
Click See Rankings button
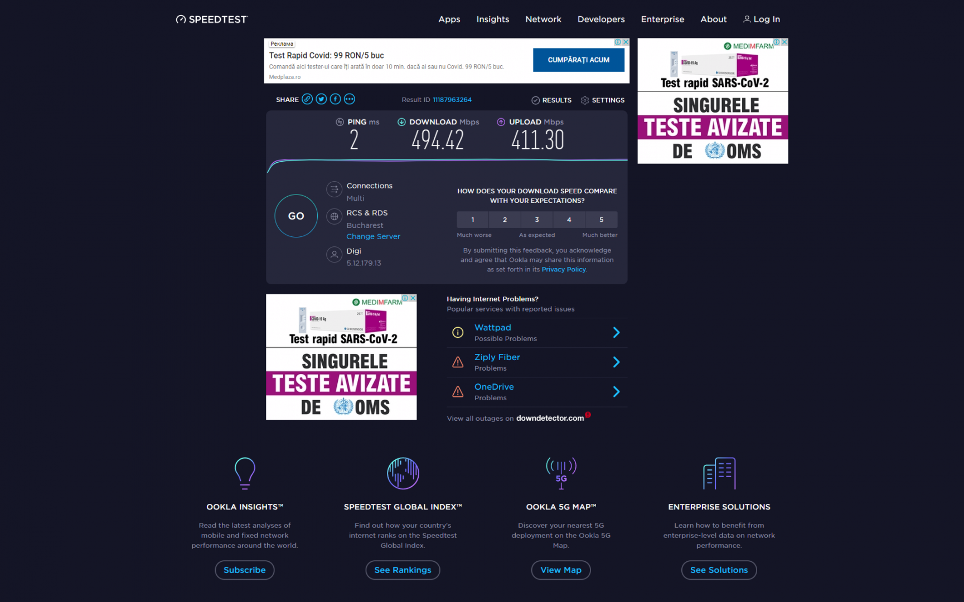point(403,570)
